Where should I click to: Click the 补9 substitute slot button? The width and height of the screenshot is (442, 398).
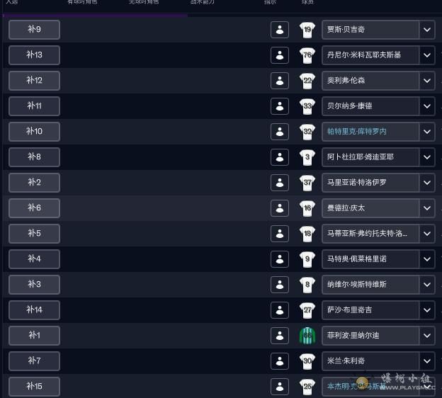coord(34,30)
